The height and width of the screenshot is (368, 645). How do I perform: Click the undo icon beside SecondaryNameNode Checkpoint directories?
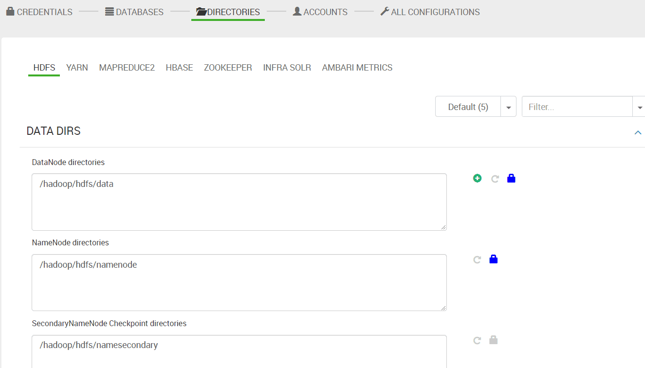pyautogui.click(x=477, y=341)
